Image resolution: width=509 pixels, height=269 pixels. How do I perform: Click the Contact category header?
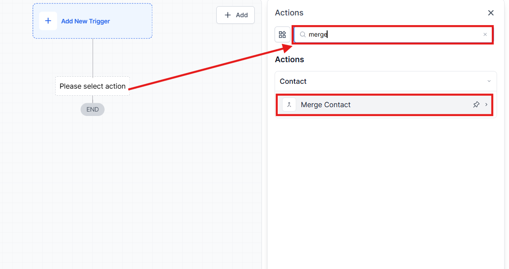point(293,81)
